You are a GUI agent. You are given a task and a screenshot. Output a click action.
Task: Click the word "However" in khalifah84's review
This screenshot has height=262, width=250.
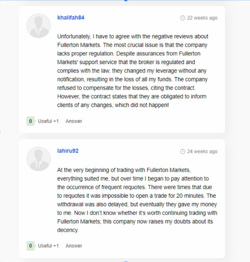pyautogui.click(x=68, y=96)
